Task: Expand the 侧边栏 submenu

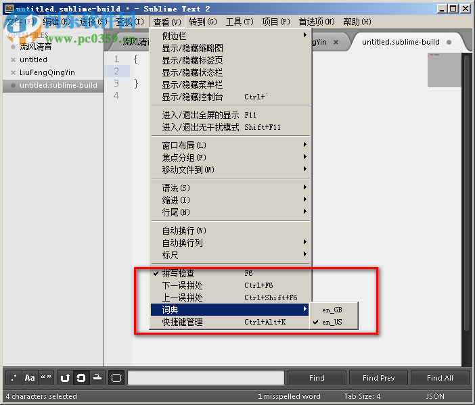Action: click(x=230, y=36)
